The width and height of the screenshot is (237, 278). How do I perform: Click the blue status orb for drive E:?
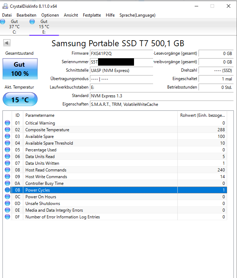pyautogui.click(x=32, y=22)
